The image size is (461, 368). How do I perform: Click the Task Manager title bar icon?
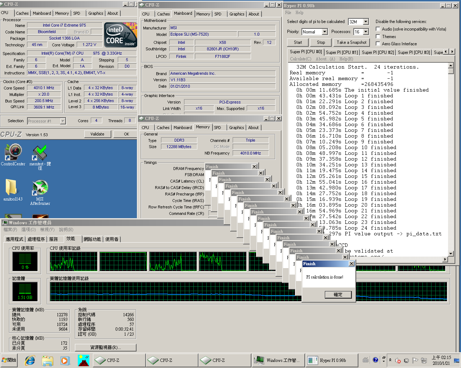(5, 222)
